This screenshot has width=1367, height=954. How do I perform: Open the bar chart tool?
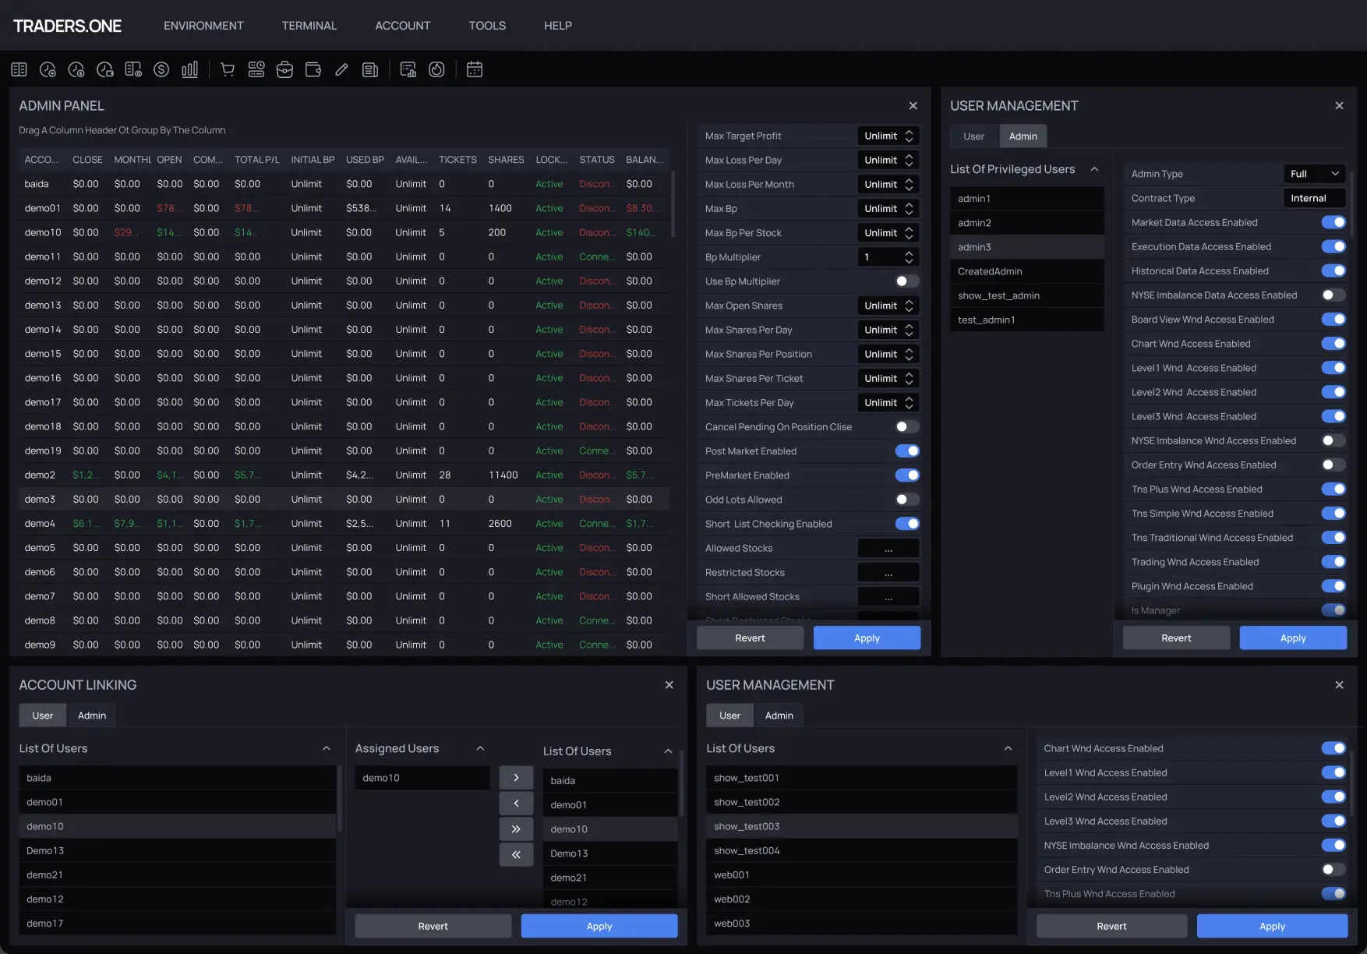[189, 69]
